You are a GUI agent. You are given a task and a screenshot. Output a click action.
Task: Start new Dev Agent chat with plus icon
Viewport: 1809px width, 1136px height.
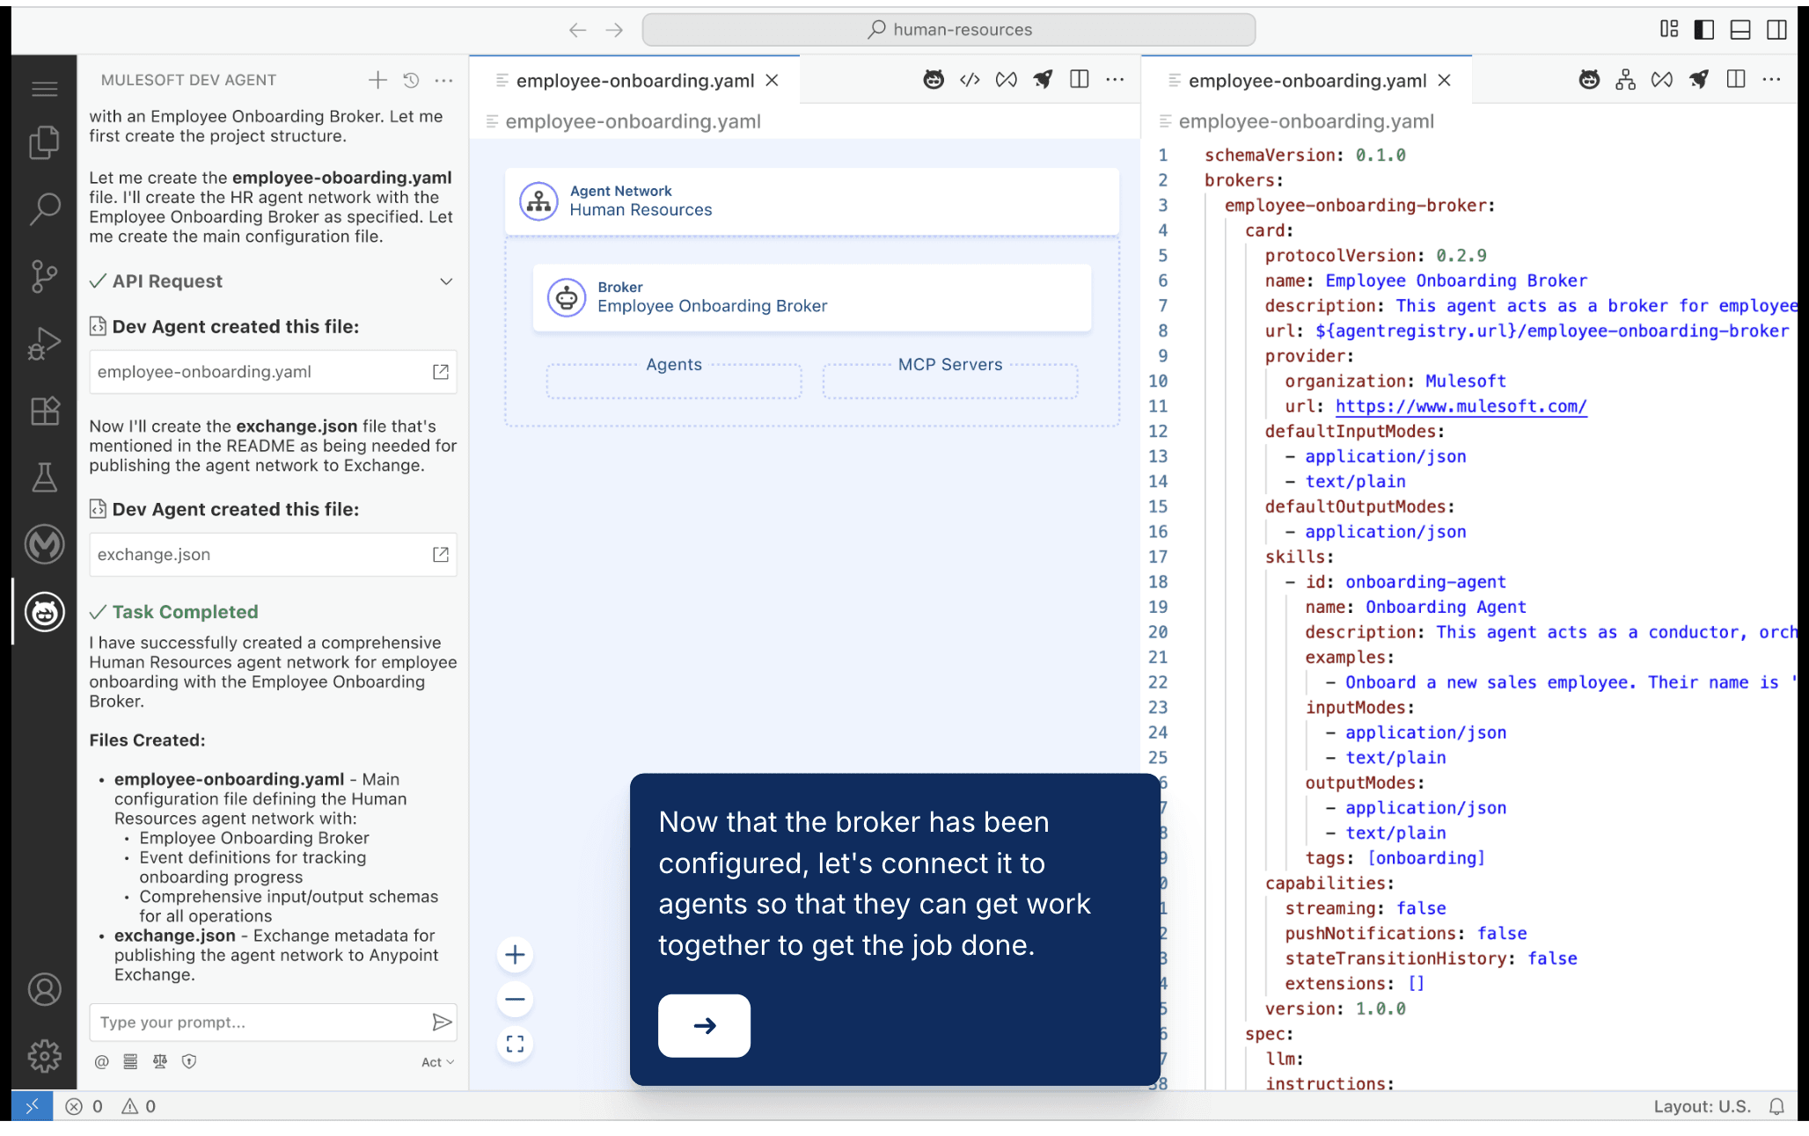377,80
